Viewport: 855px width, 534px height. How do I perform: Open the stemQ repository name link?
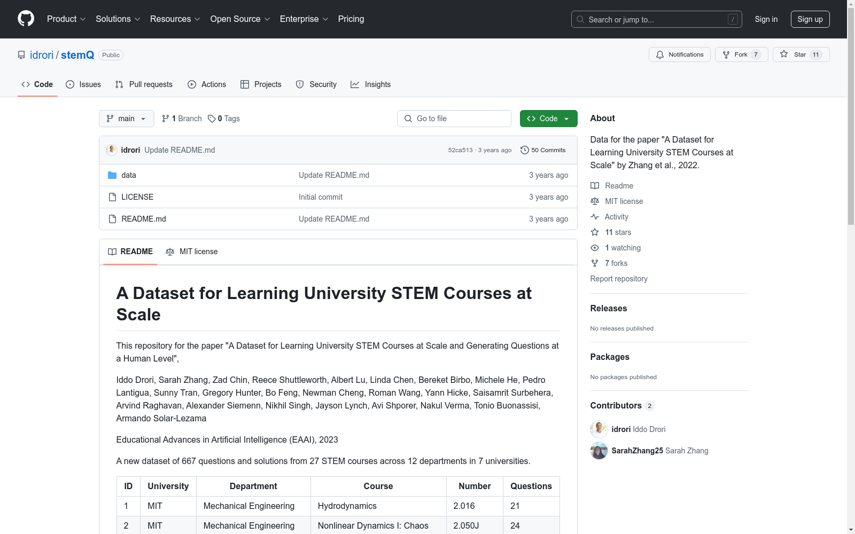[77, 55]
